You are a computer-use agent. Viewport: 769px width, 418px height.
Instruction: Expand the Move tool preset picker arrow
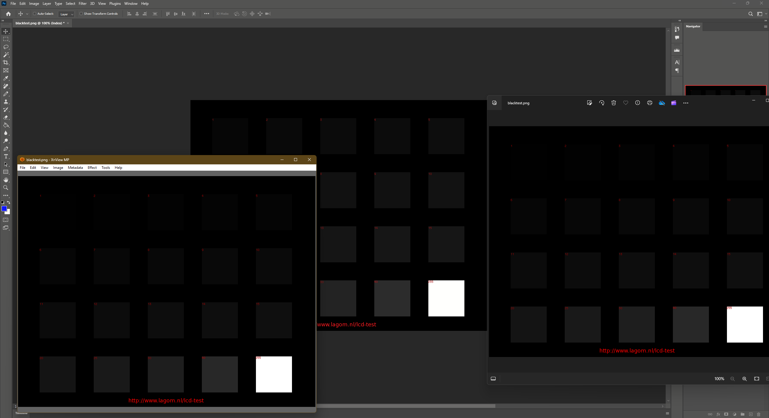[27, 14]
